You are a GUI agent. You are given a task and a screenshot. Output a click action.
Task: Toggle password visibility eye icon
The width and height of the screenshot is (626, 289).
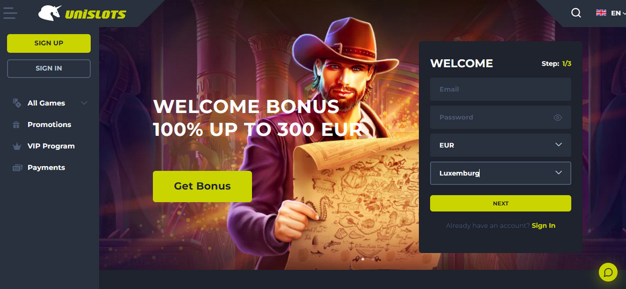(x=558, y=118)
